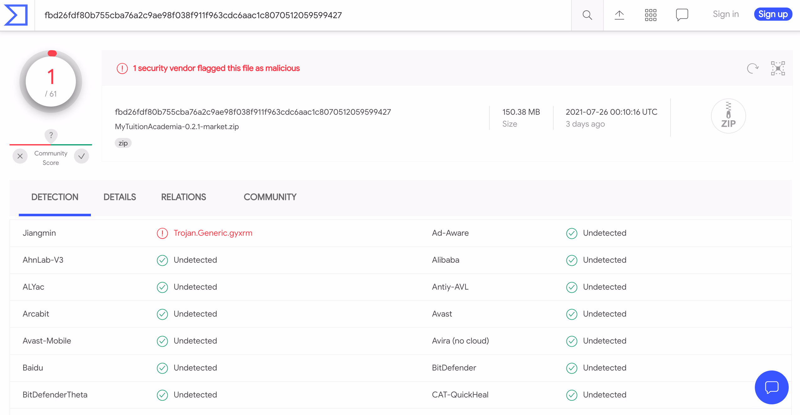This screenshot has width=800, height=415.
Task: Click the Avast-Mobile vendor name
Action: (x=47, y=341)
